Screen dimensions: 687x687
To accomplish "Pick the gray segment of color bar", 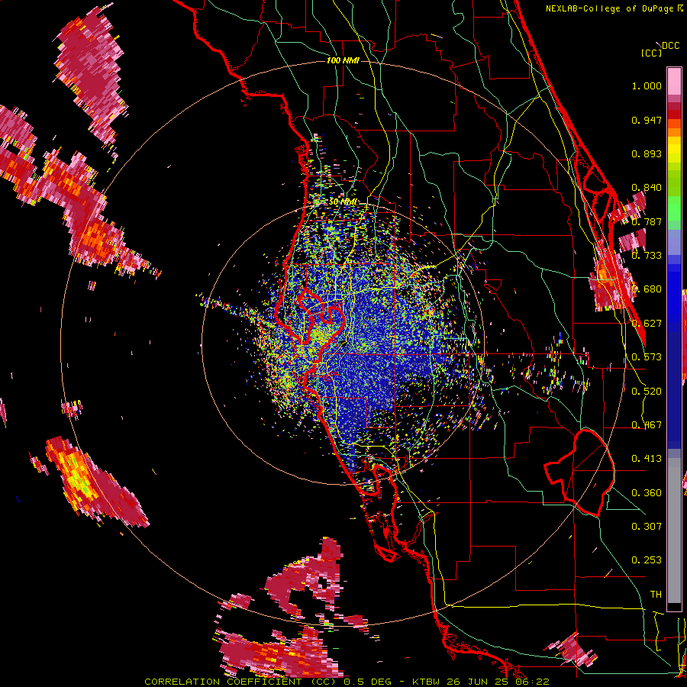I will [674, 531].
